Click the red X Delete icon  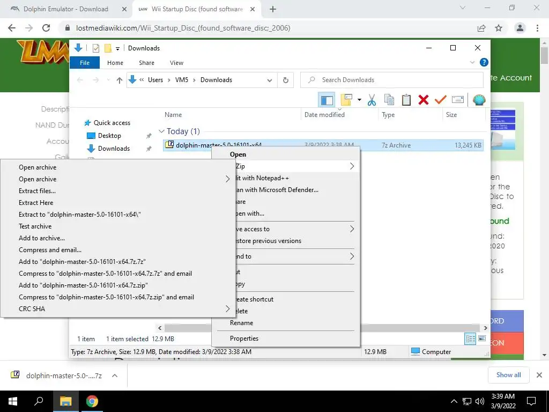coord(424,100)
